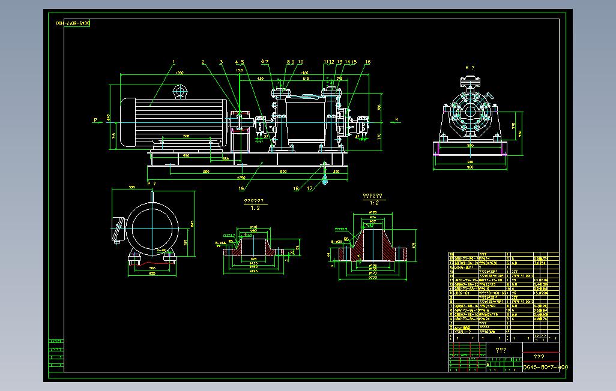Select the 356 dimension under the coupling

click(x=226, y=159)
